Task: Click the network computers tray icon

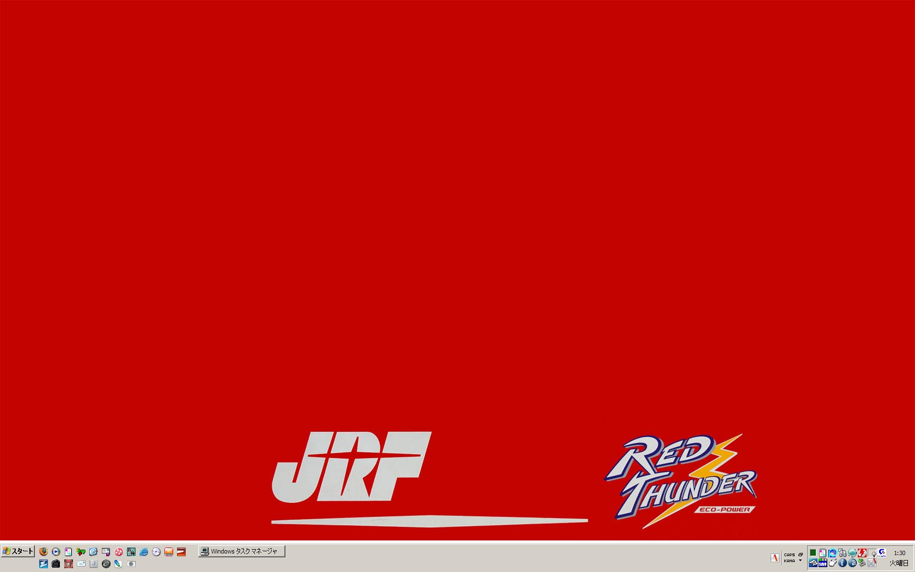Action: pos(843,553)
